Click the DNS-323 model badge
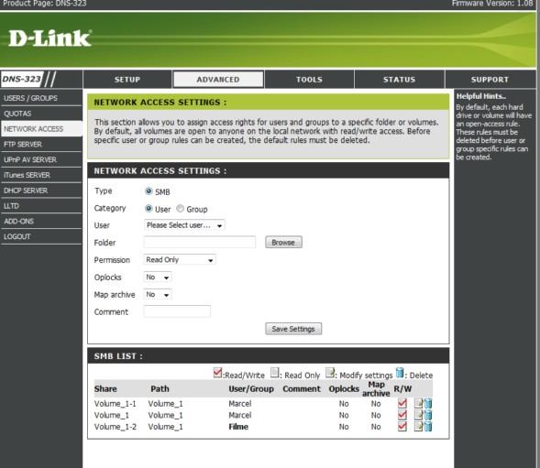The width and height of the screenshot is (540, 468). tap(22, 79)
